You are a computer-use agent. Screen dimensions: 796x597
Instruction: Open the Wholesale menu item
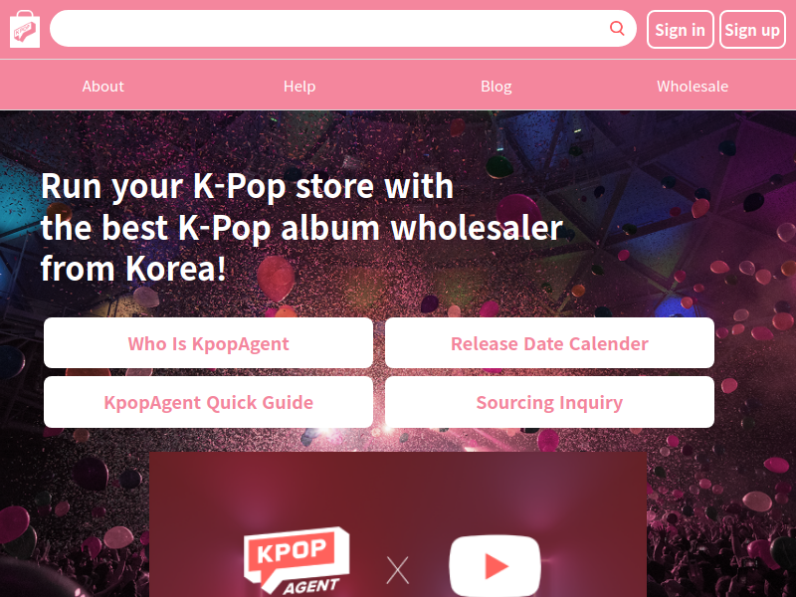tap(693, 87)
